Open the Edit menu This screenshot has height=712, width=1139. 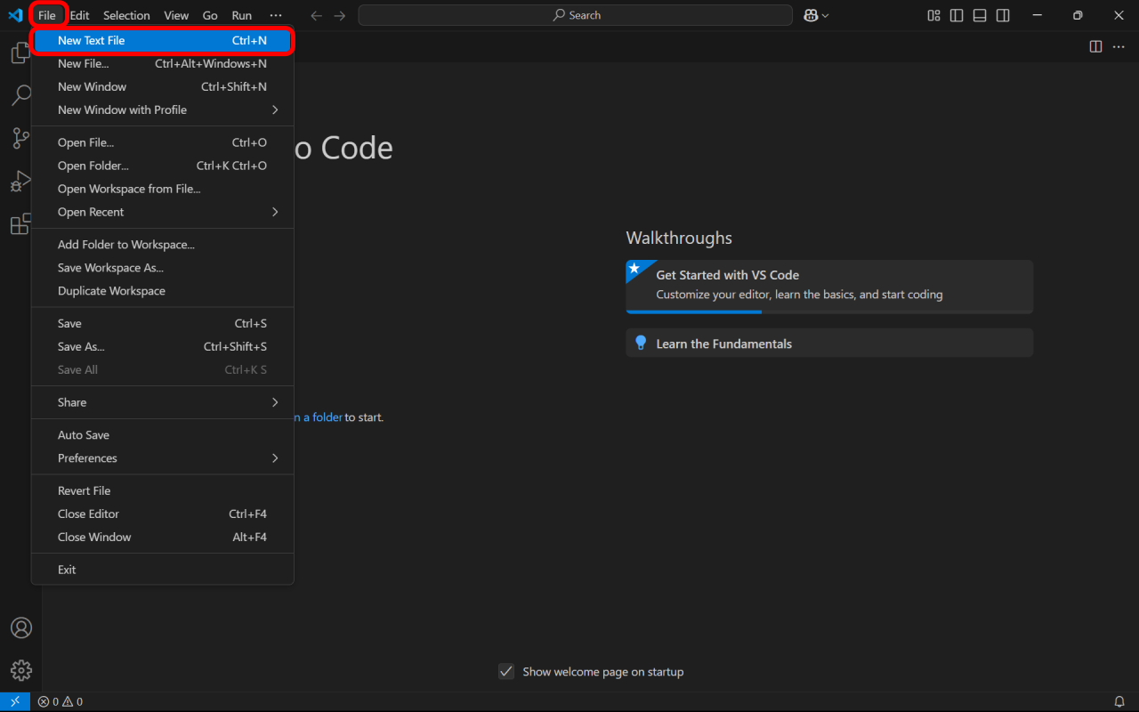[x=79, y=15]
